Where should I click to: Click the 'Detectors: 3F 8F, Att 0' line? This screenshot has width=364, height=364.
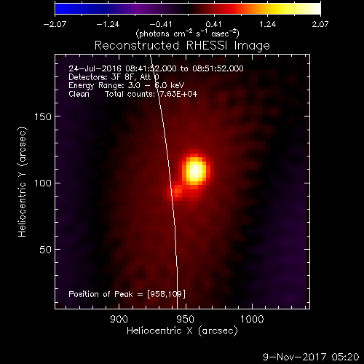pyautogui.click(x=114, y=77)
